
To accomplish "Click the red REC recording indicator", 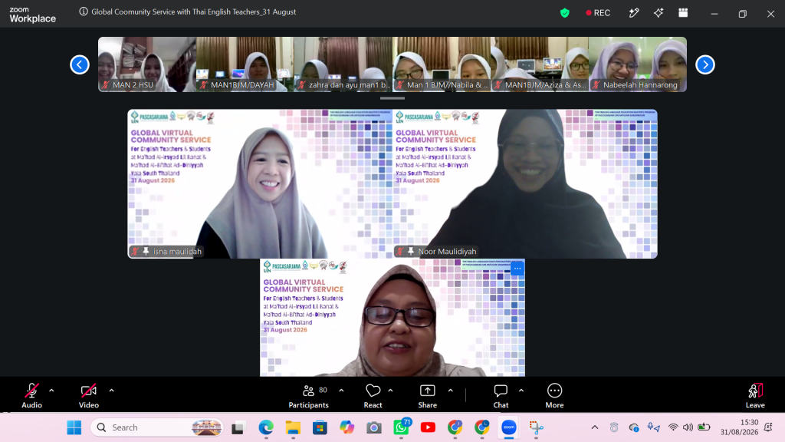I will [x=598, y=13].
